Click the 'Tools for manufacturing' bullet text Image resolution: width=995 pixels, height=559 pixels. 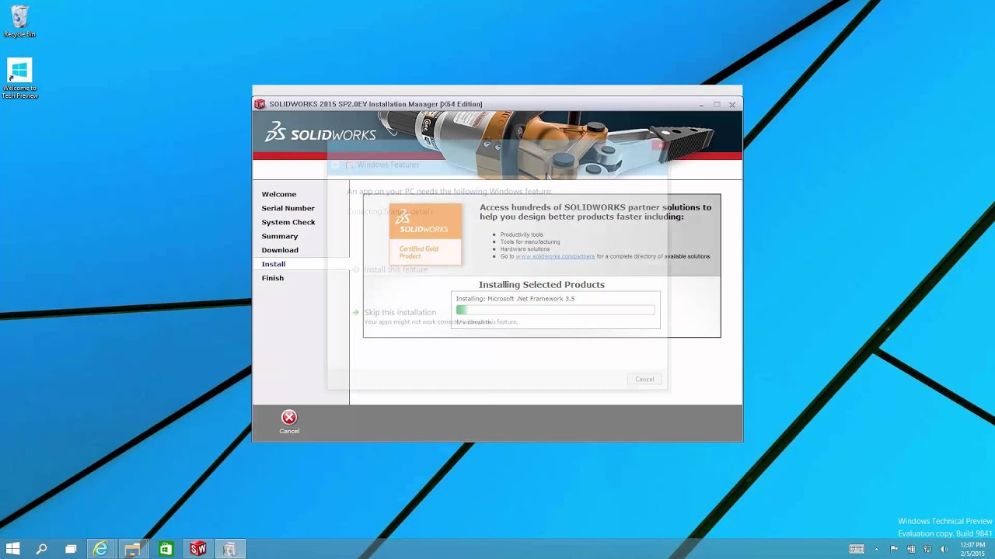coord(530,241)
